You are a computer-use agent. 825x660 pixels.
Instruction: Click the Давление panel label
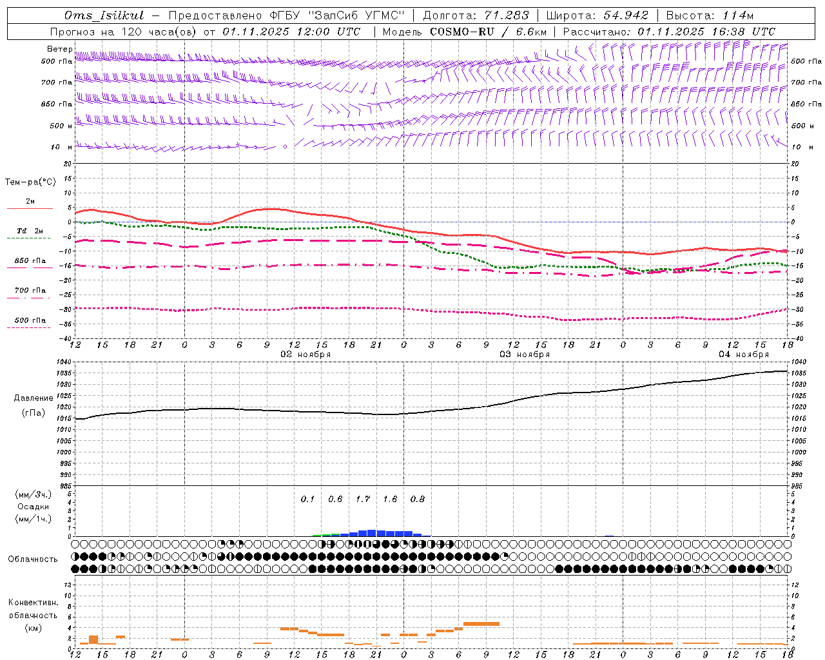click(x=34, y=398)
